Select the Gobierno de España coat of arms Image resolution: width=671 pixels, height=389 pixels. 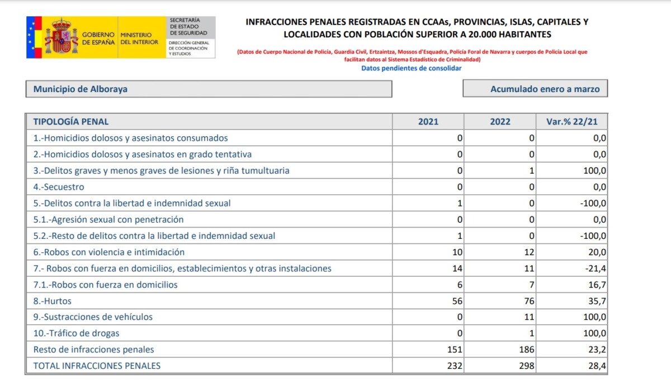click(62, 36)
